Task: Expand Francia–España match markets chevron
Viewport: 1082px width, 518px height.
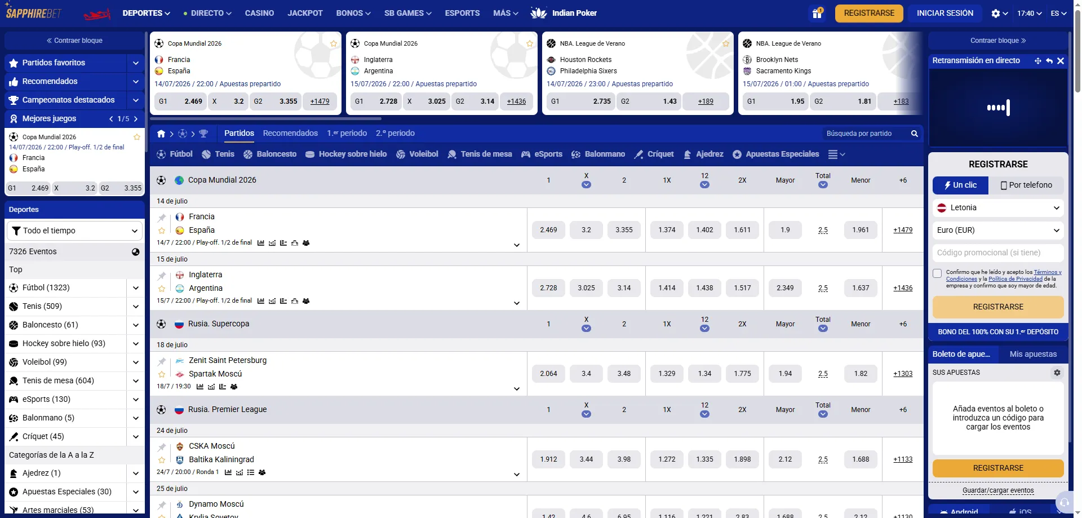Action: pyautogui.click(x=516, y=245)
